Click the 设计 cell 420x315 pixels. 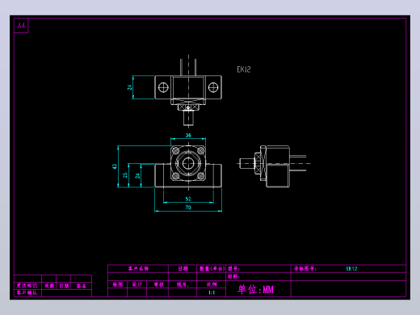pos(136,284)
